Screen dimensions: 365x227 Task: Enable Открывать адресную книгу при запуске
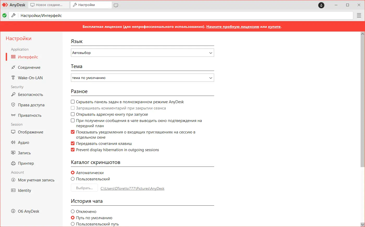tap(73, 114)
